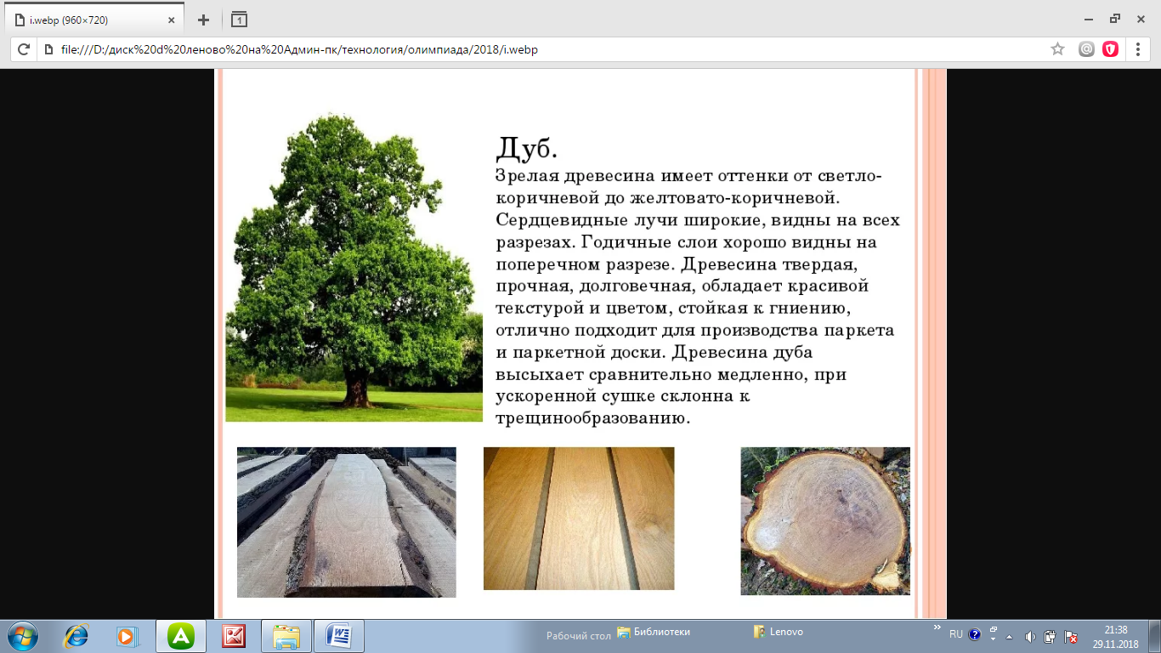Open the red K application in taskbar

(234, 635)
